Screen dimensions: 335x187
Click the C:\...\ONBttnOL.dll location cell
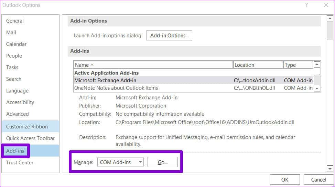(254, 88)
